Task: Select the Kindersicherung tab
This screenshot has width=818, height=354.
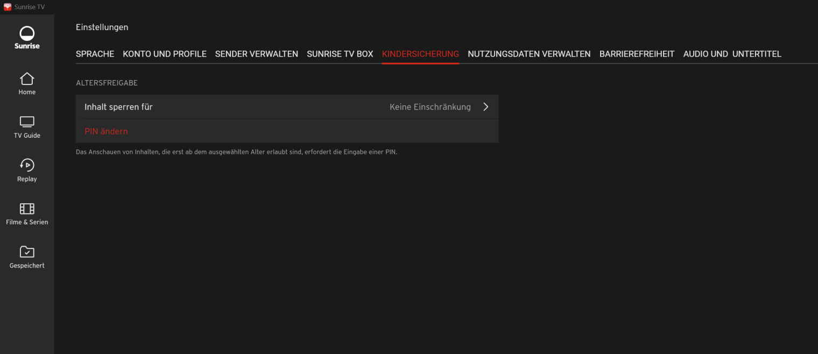Action: coord(420,54)
